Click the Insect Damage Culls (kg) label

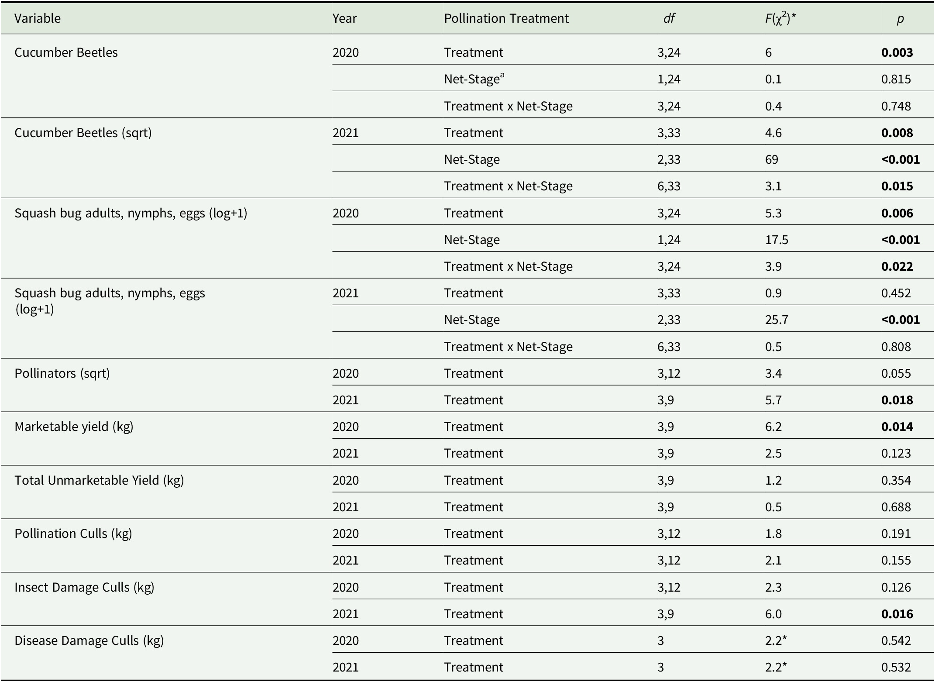point(84,587)
